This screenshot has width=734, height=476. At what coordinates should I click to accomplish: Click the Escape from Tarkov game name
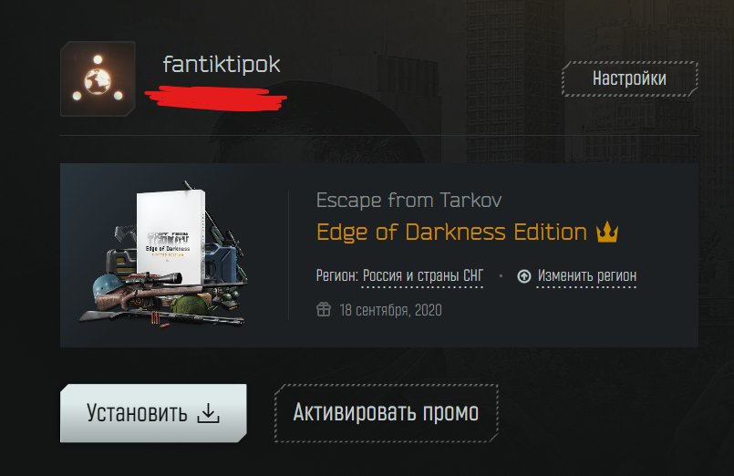[409, 201]
